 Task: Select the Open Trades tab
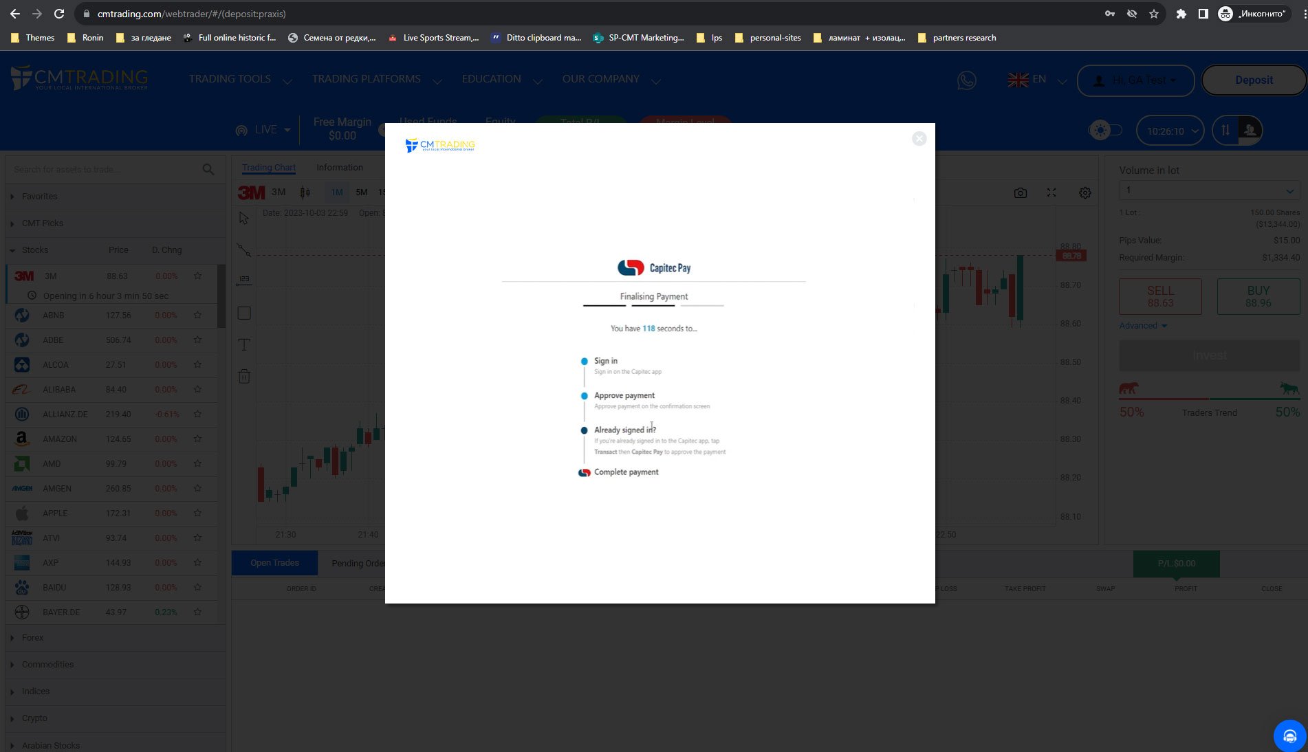coord(274,563)
